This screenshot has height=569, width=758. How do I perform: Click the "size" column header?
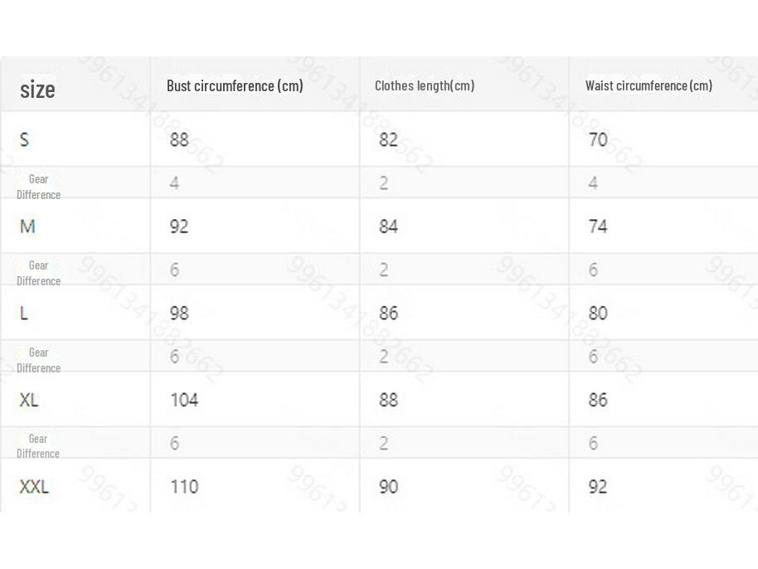[38, 90]
